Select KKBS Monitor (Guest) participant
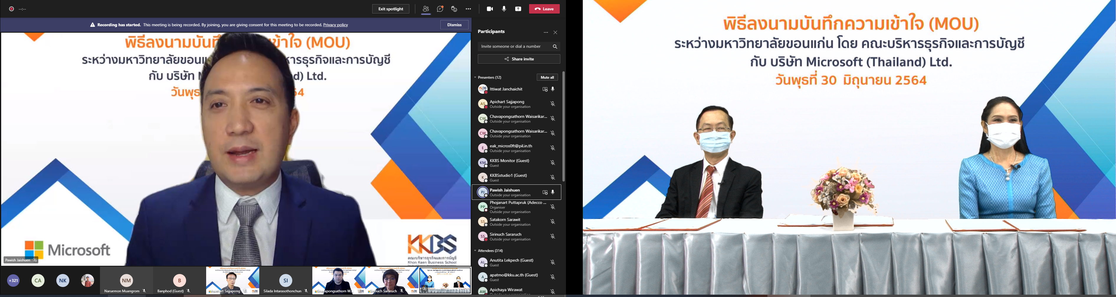This screenshot has width=1116, height=297. [x=516, y=163]
